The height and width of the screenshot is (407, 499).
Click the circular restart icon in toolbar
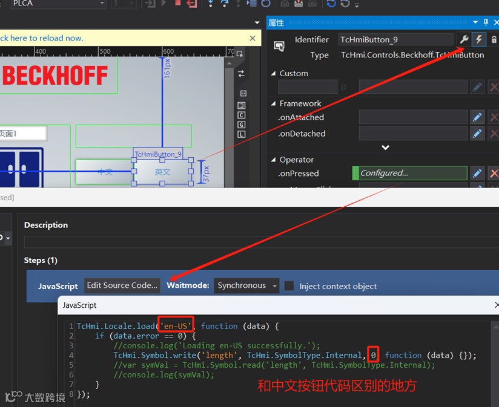(x=266, y=3)
